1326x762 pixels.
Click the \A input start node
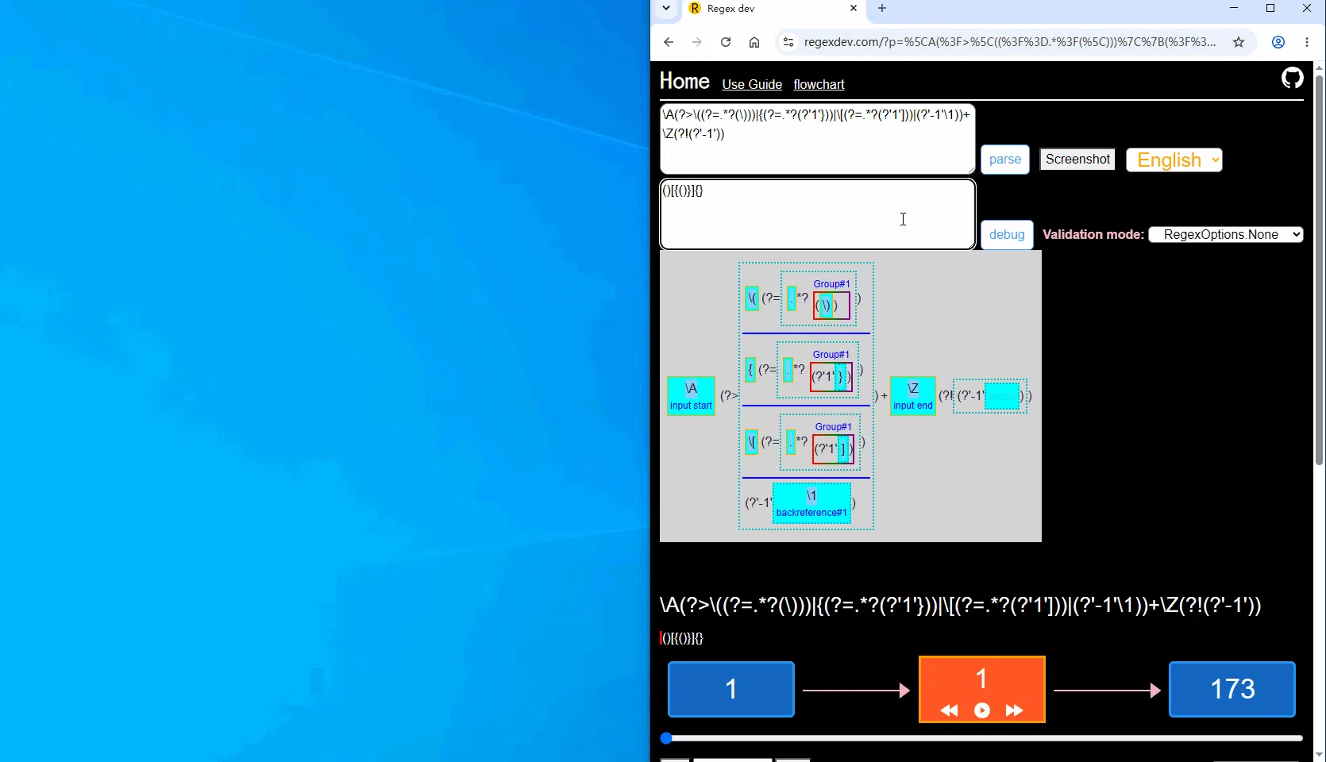(691, 395)
